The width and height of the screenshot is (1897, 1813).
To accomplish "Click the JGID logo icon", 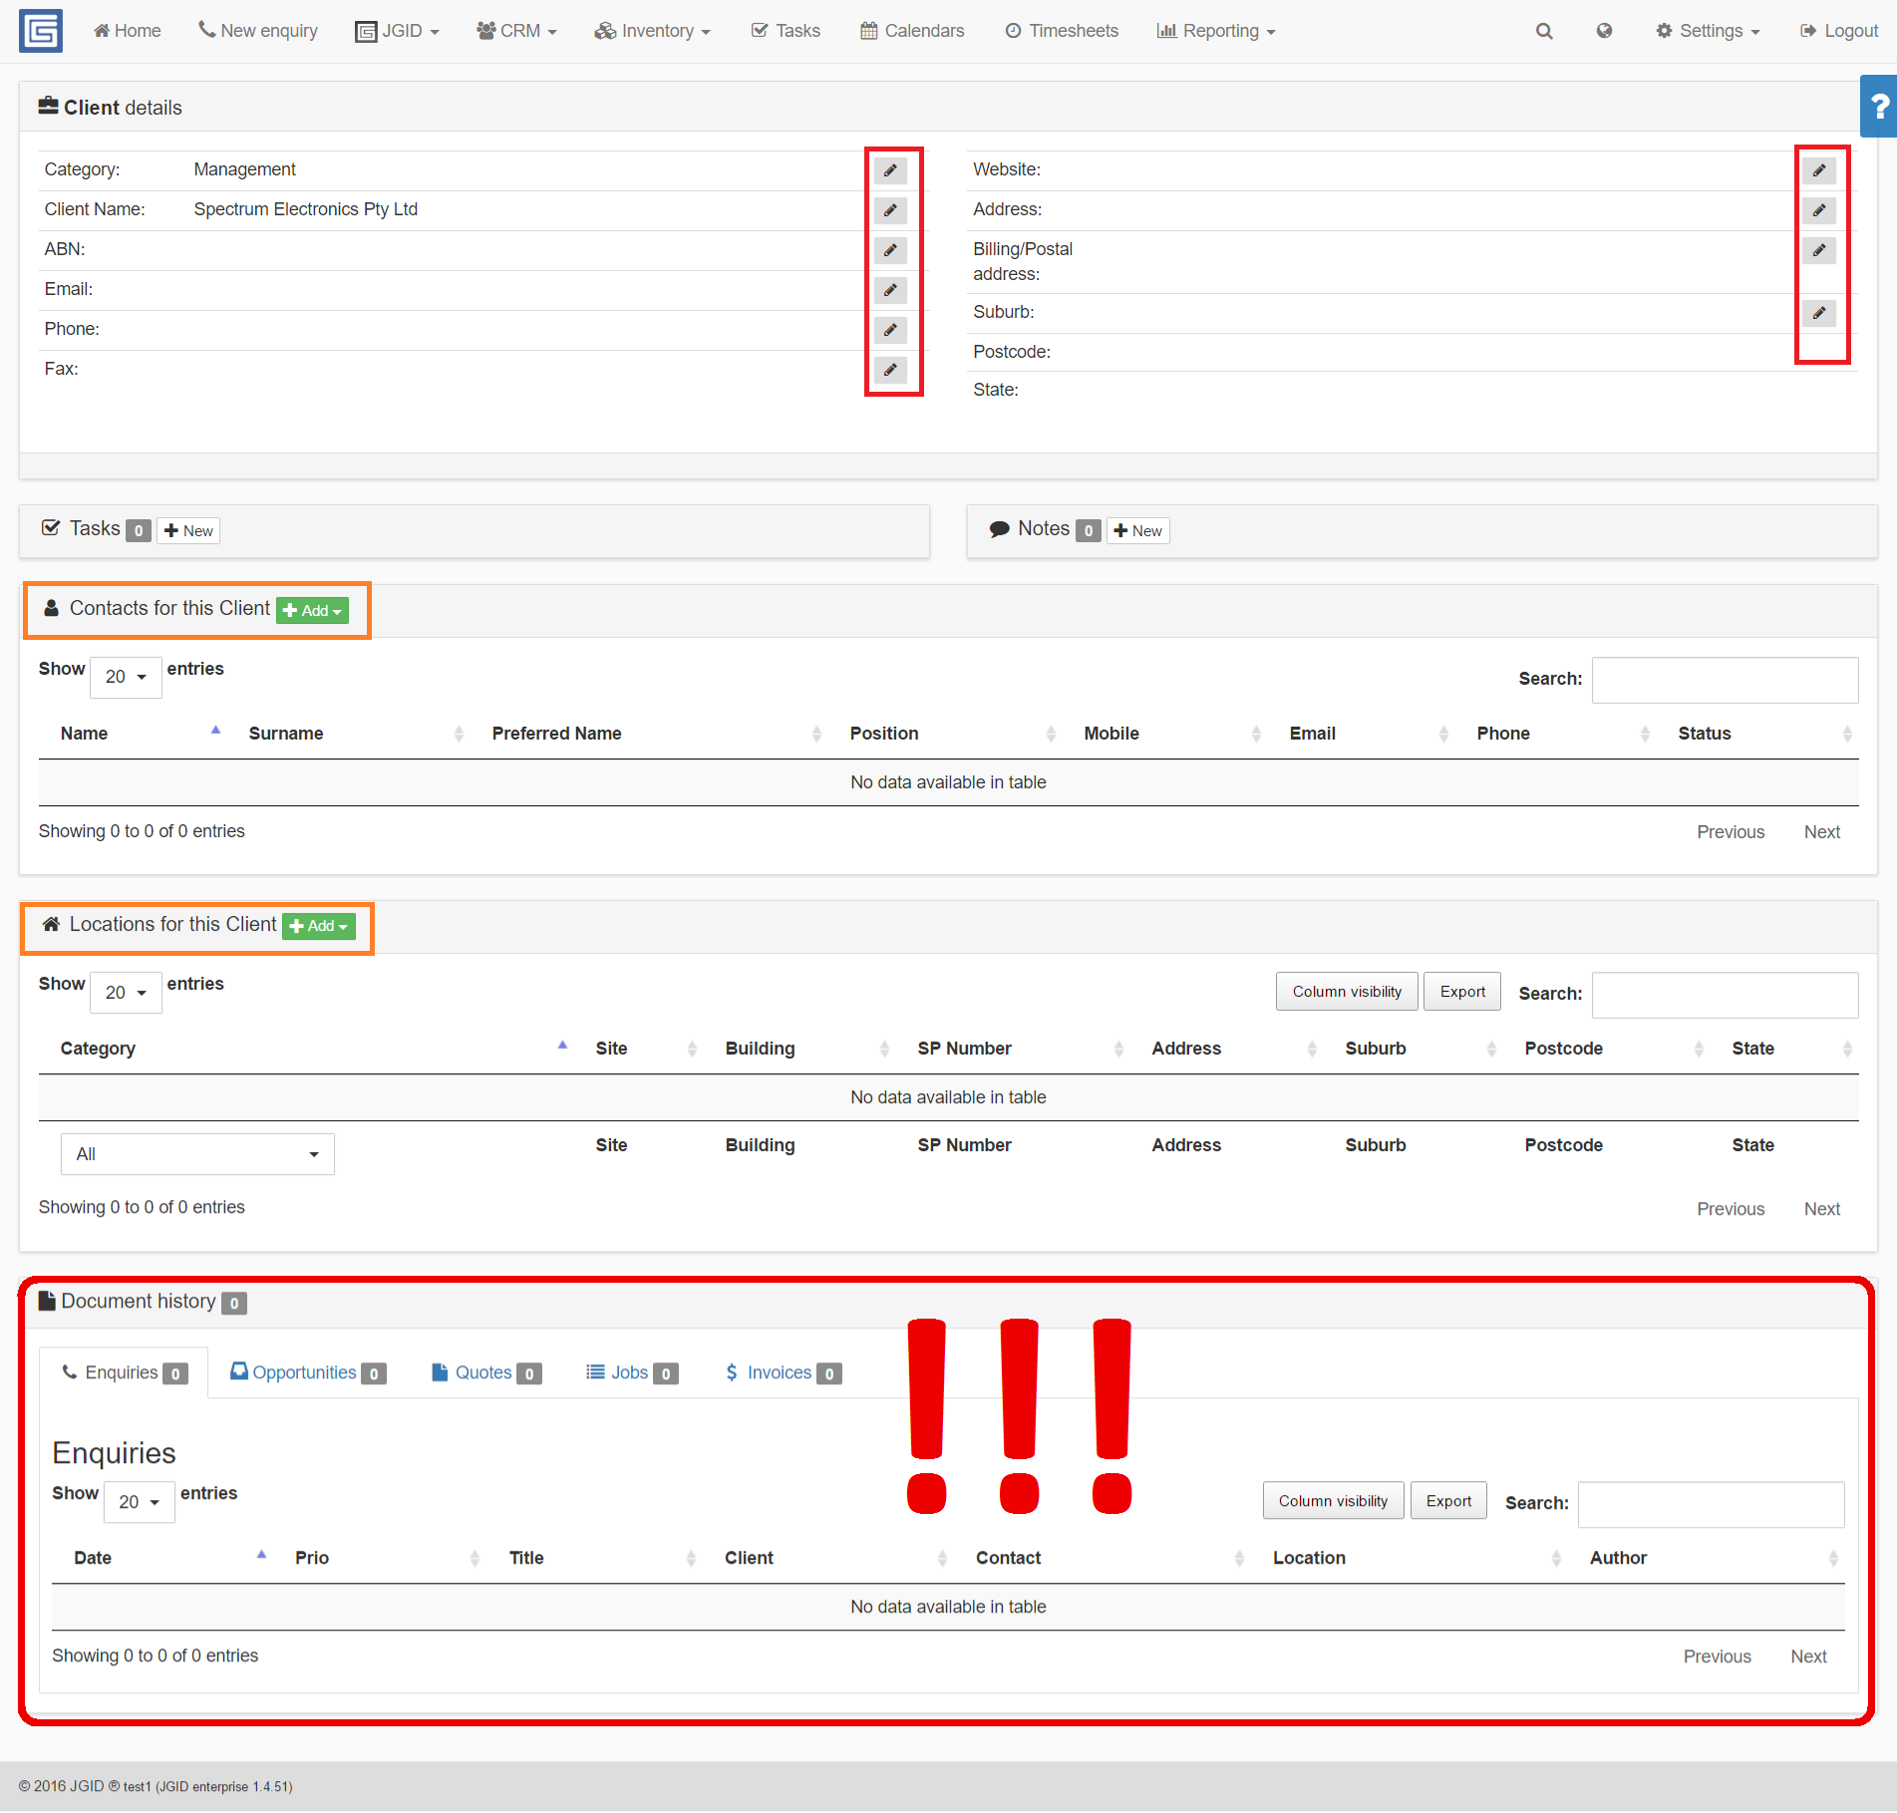I will (41, 31).
